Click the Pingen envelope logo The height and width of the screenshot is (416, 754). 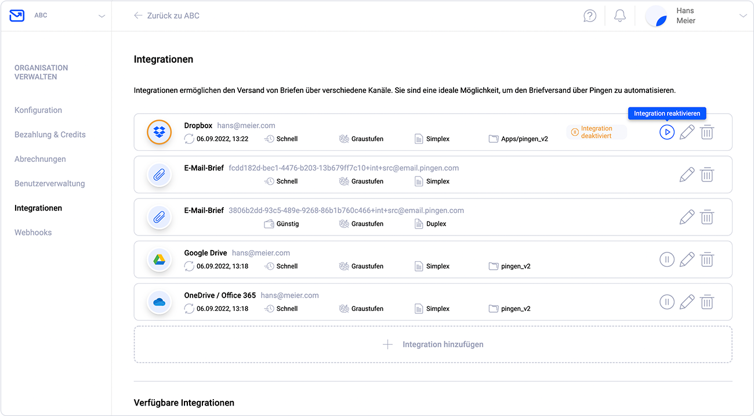point(17,16)
